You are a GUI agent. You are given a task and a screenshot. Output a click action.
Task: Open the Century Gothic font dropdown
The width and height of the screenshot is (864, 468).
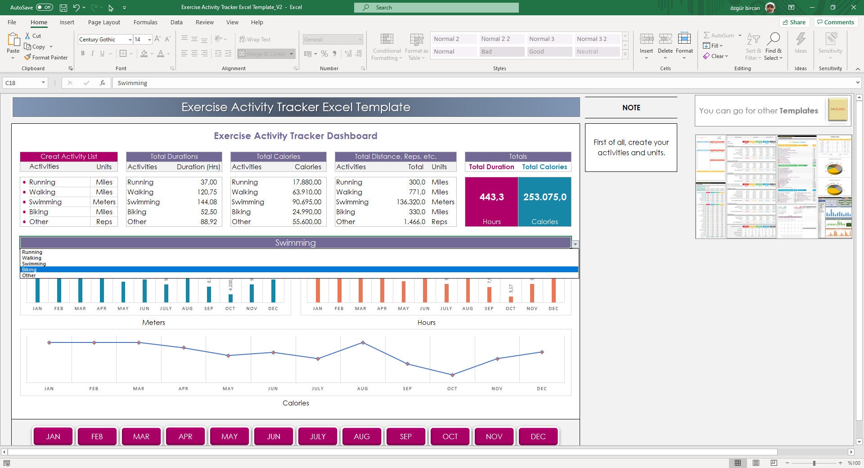(130, 39)
